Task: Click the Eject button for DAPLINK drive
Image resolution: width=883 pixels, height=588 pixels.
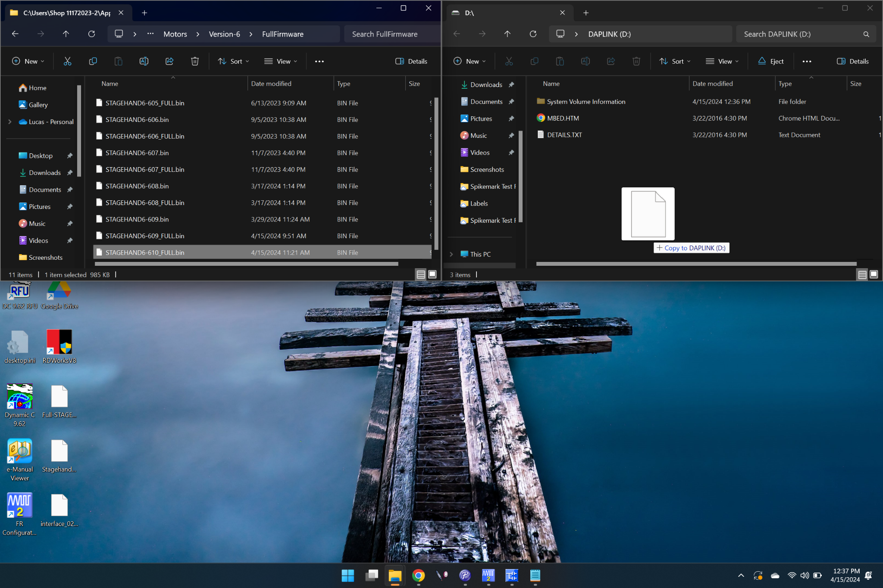Action: click(771, 61)
